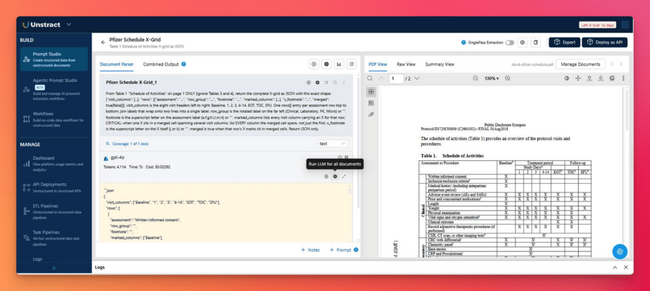Switch to the Document Parser tab
Image resolution: width=650 pixels, height=291 pixels.
[x=117, y=64]
